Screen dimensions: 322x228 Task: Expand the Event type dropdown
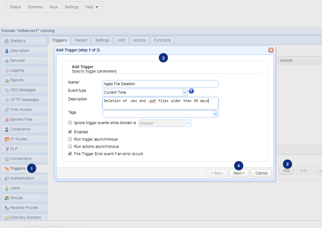[185, 92]
